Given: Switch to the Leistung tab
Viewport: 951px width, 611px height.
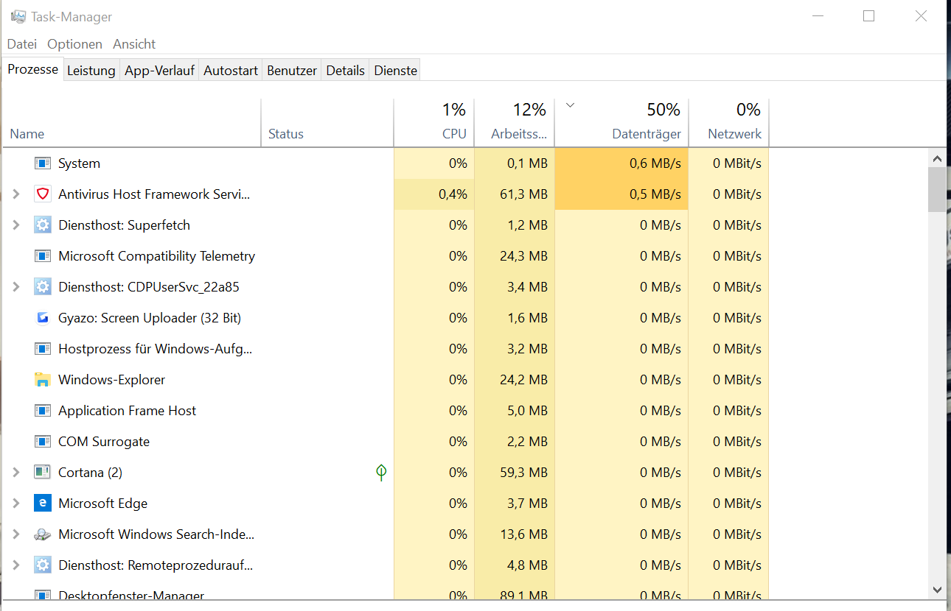Looking at the screenshot, I should pyautogui.click(x=91, y=71).
